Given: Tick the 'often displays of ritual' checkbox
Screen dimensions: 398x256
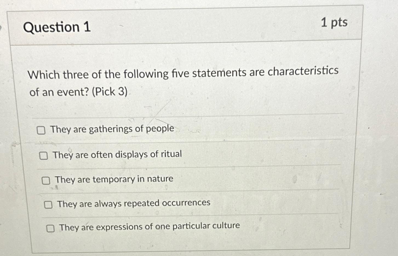Looking at the screenshot, I should click(43, 156).
